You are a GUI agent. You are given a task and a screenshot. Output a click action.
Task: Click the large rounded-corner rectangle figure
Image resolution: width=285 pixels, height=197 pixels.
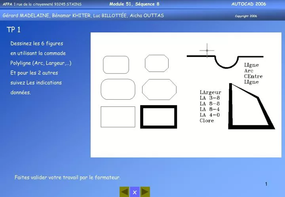coord(118,89)
